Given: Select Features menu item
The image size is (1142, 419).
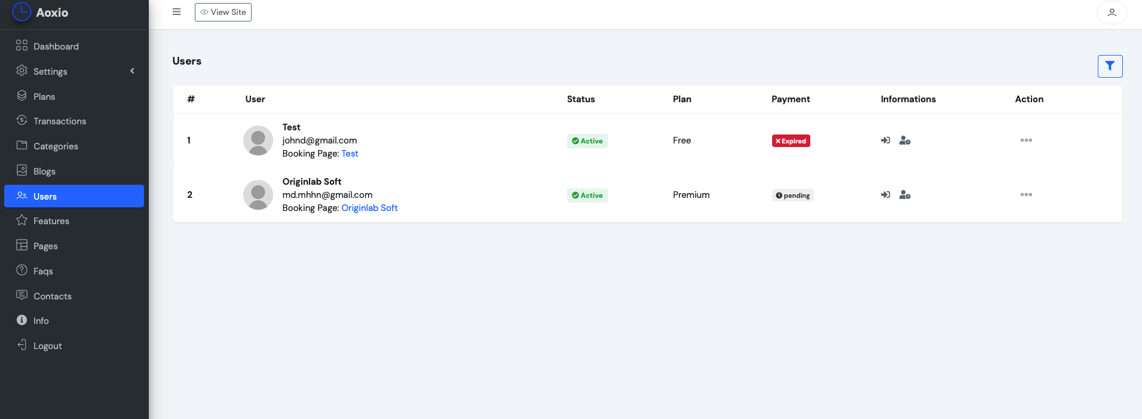Looking at the screenshot, I should point(74,221).
